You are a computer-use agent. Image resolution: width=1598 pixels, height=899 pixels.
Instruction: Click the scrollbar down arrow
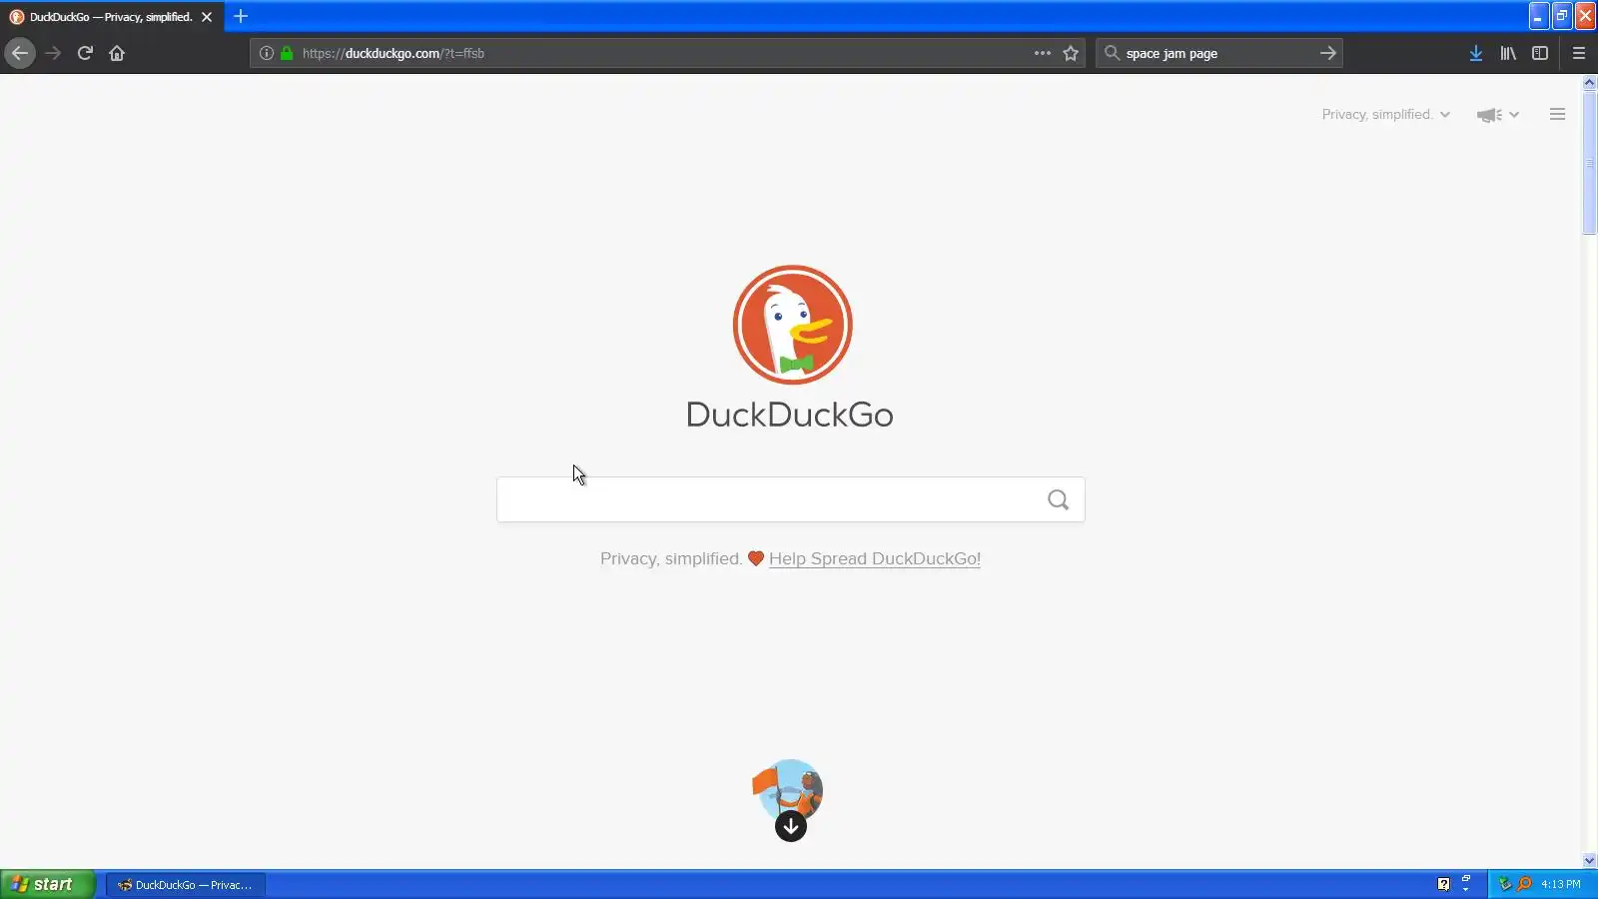pyautogui.click(x=1589, y=860)
